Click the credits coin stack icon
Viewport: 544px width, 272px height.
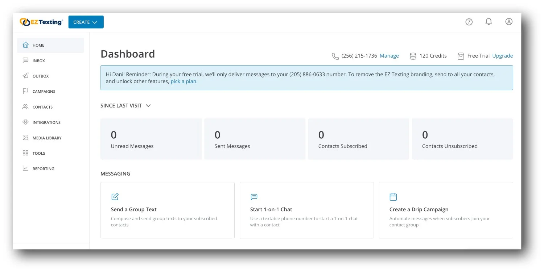click(x=413, y=56)
